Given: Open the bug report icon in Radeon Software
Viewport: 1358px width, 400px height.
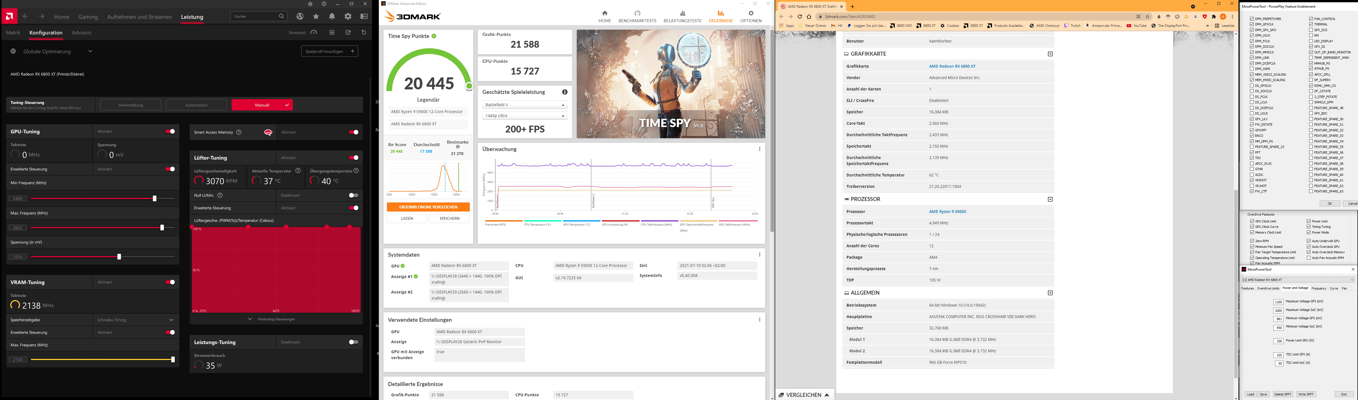Looking at the screenshot, I should [310, 4].
